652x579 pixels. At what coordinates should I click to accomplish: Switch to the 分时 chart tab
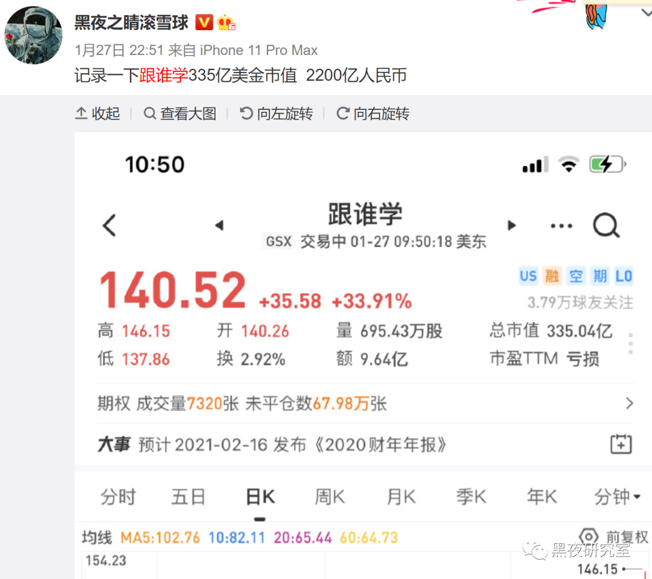[118, 497]
